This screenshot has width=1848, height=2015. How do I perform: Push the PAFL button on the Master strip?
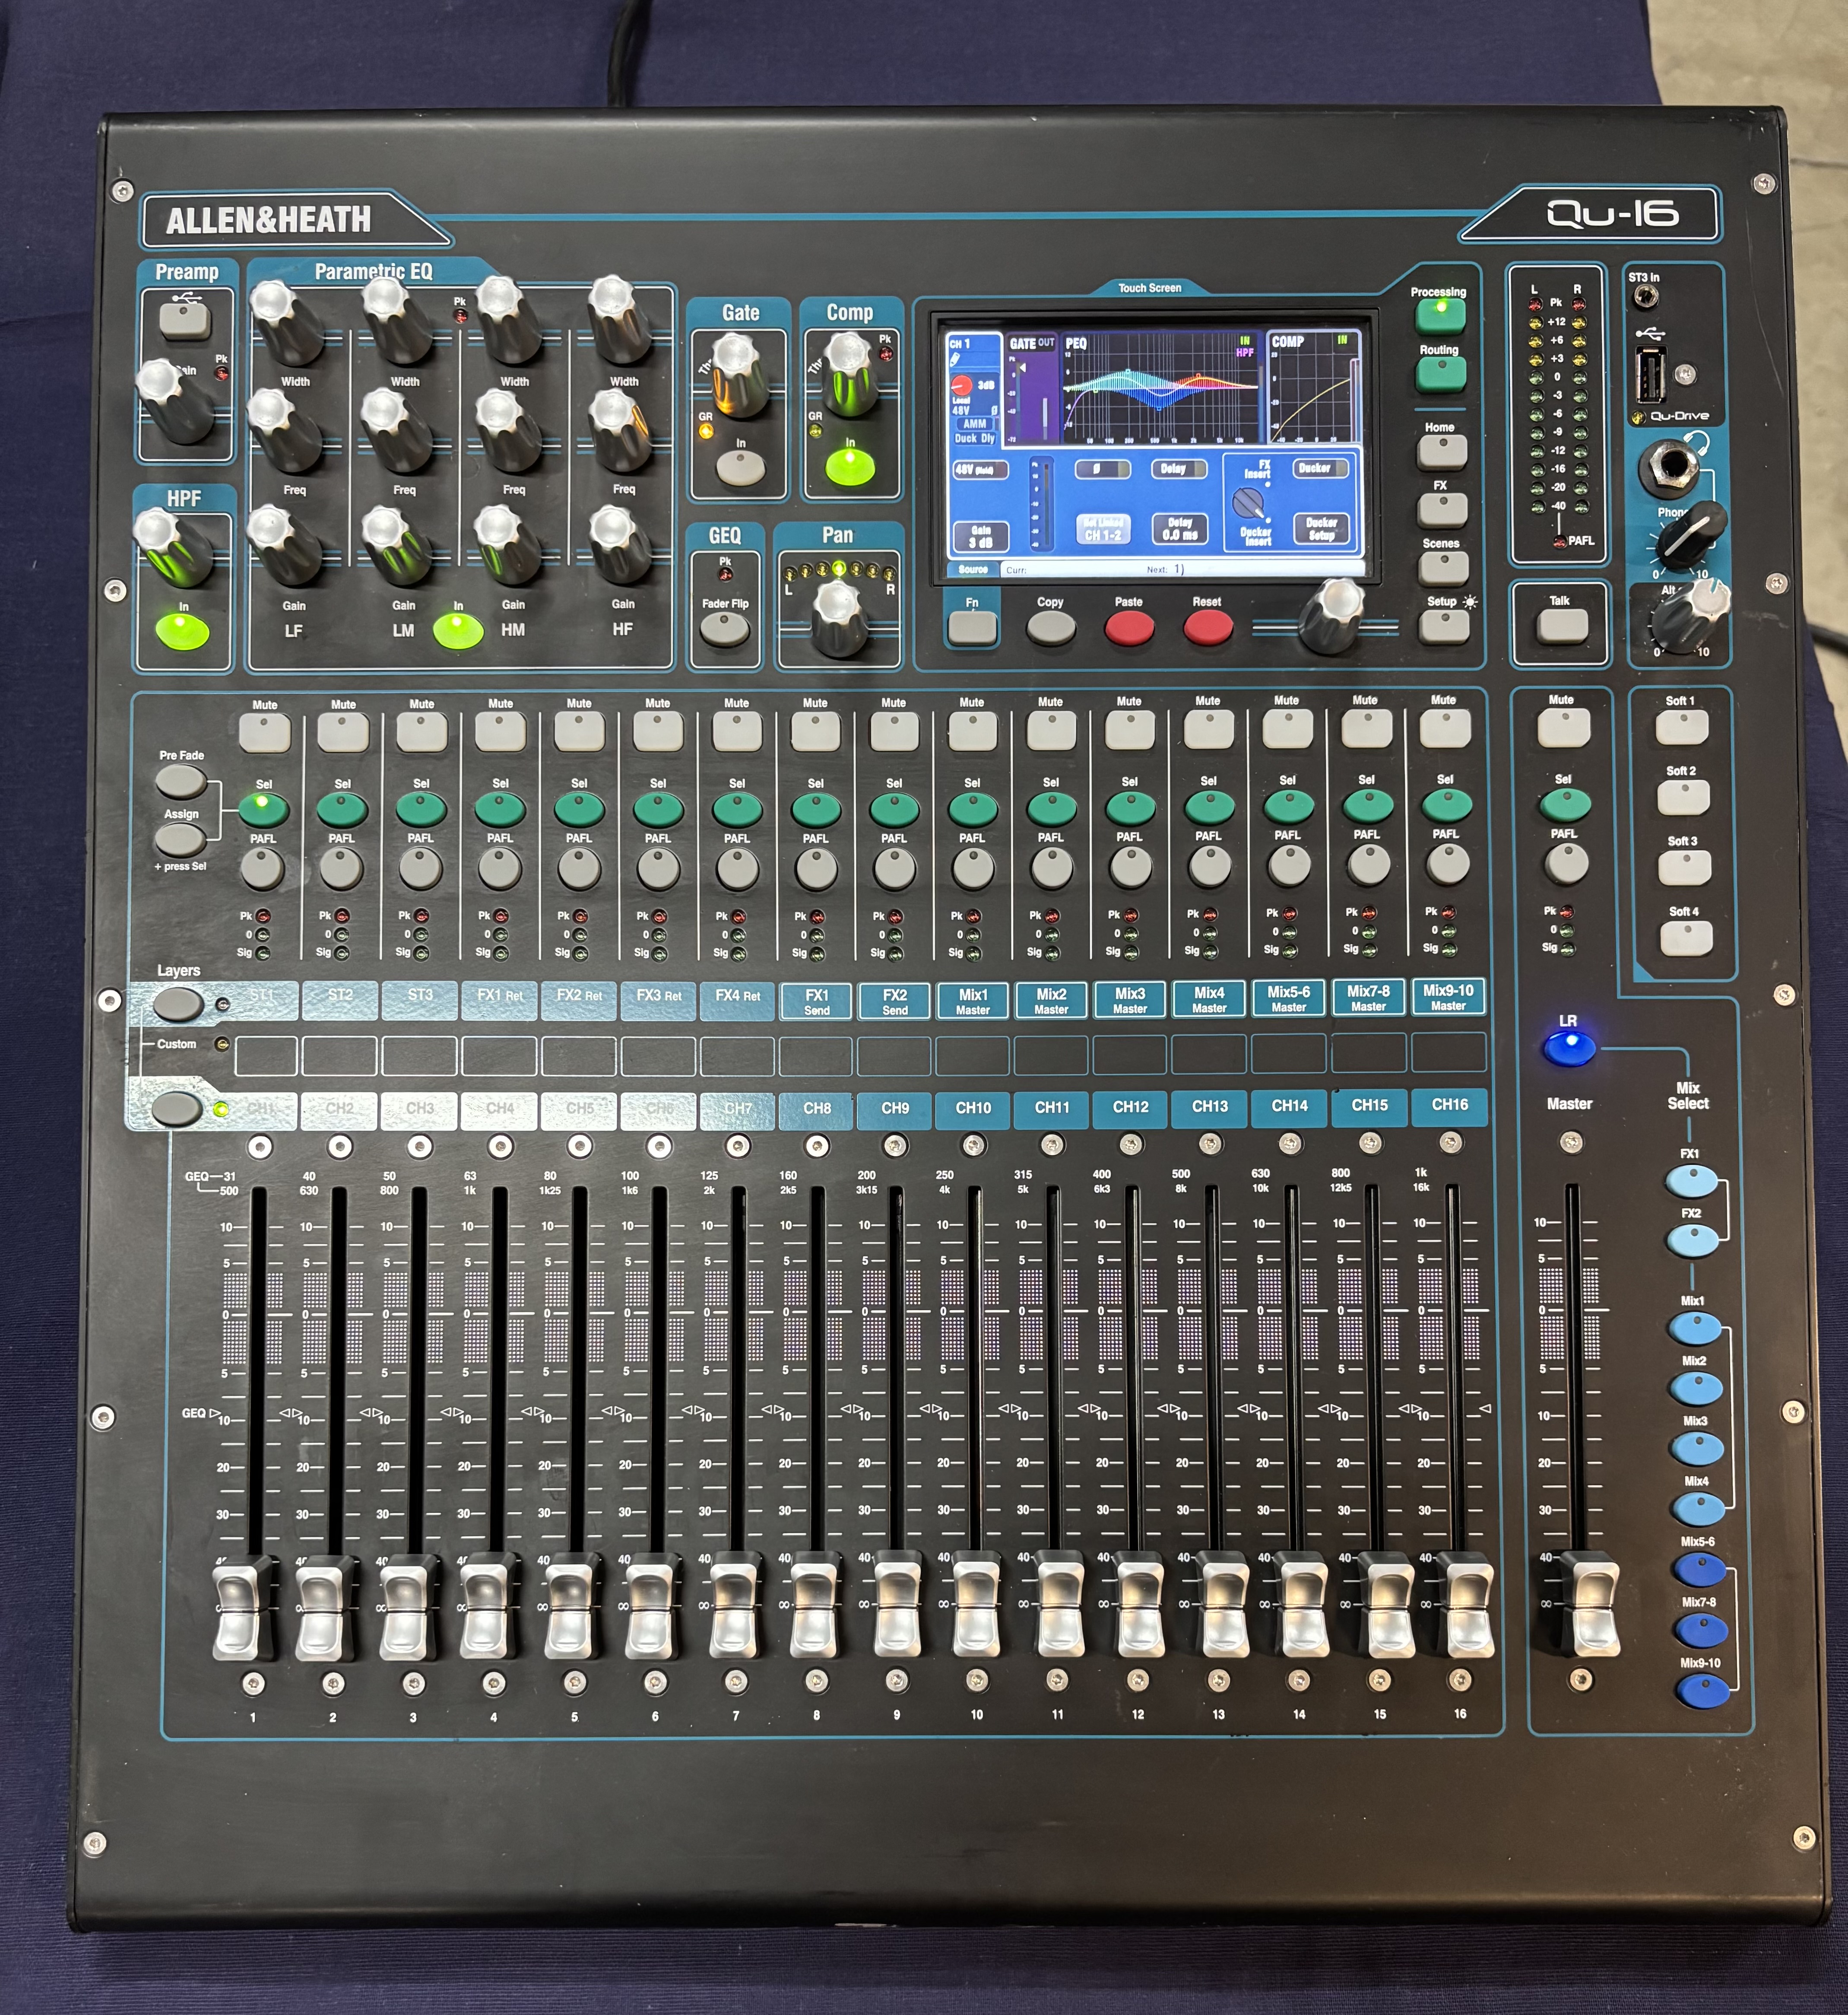[x=1566, y=864]
